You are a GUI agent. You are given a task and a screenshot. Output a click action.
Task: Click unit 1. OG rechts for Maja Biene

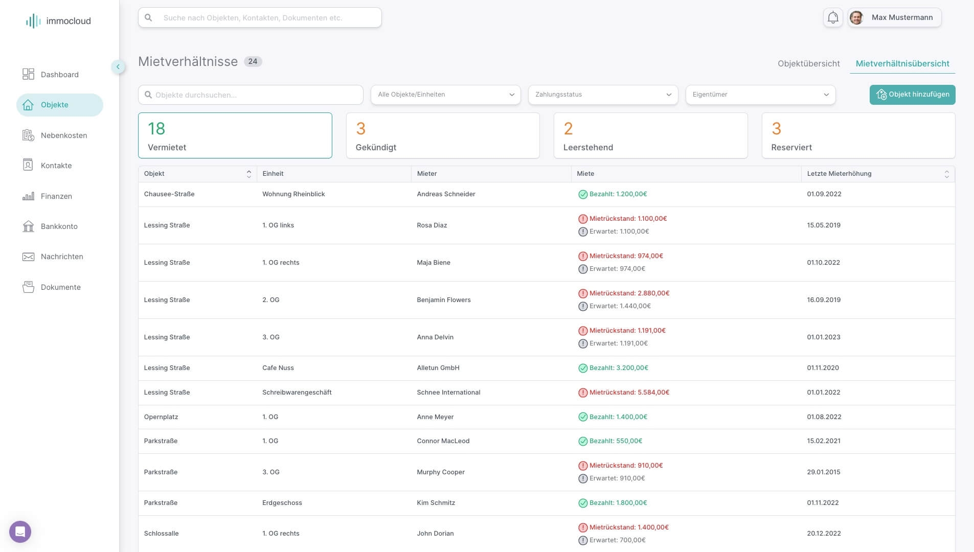click(281, 263)
